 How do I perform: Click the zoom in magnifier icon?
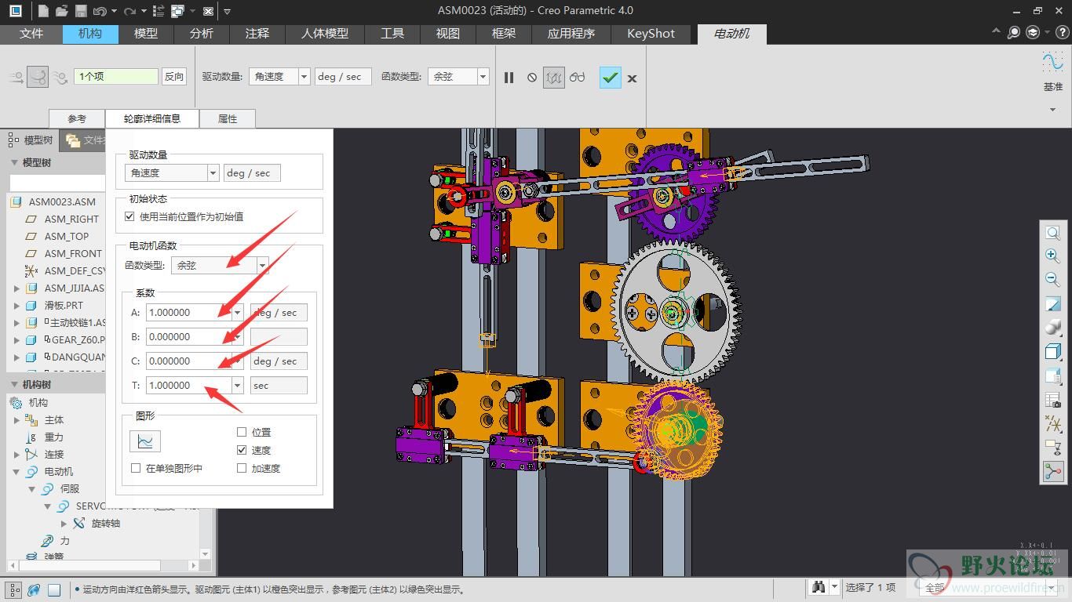pyautogui.click(x=1052, y=256)
